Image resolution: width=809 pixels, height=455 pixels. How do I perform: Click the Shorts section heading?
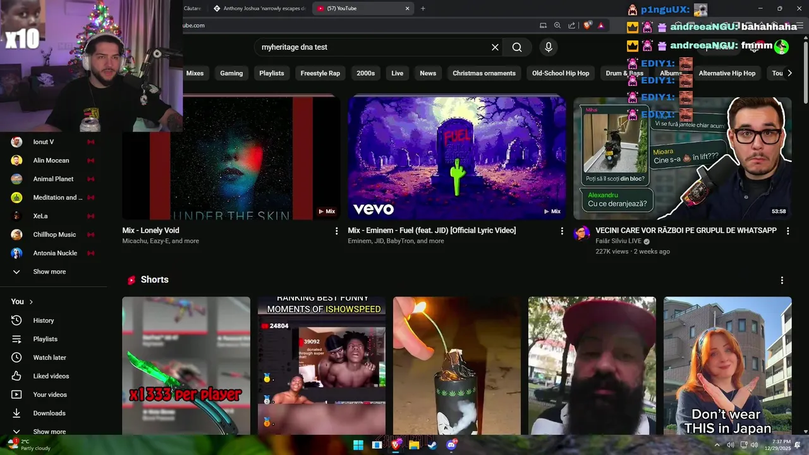(x=154, y=280)
